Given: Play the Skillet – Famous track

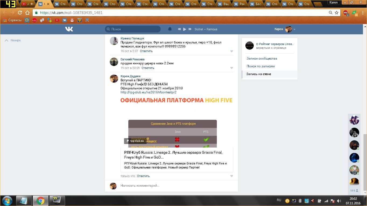Looking at the screenshot, I should pos(185,29).
